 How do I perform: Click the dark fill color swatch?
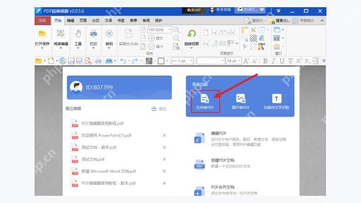[149, 61]
